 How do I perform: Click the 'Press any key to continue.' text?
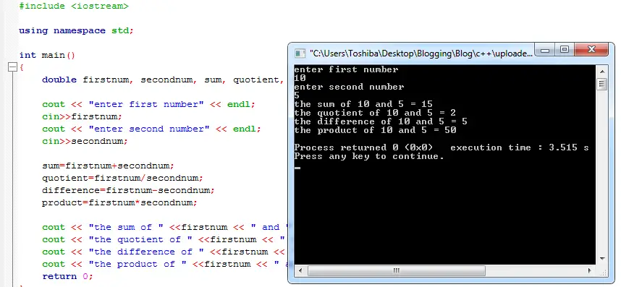[x=369, y=156]
